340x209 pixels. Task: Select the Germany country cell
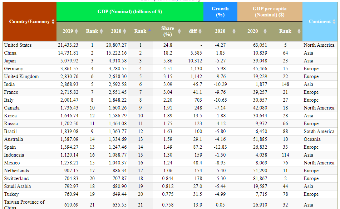pos(29,69)
